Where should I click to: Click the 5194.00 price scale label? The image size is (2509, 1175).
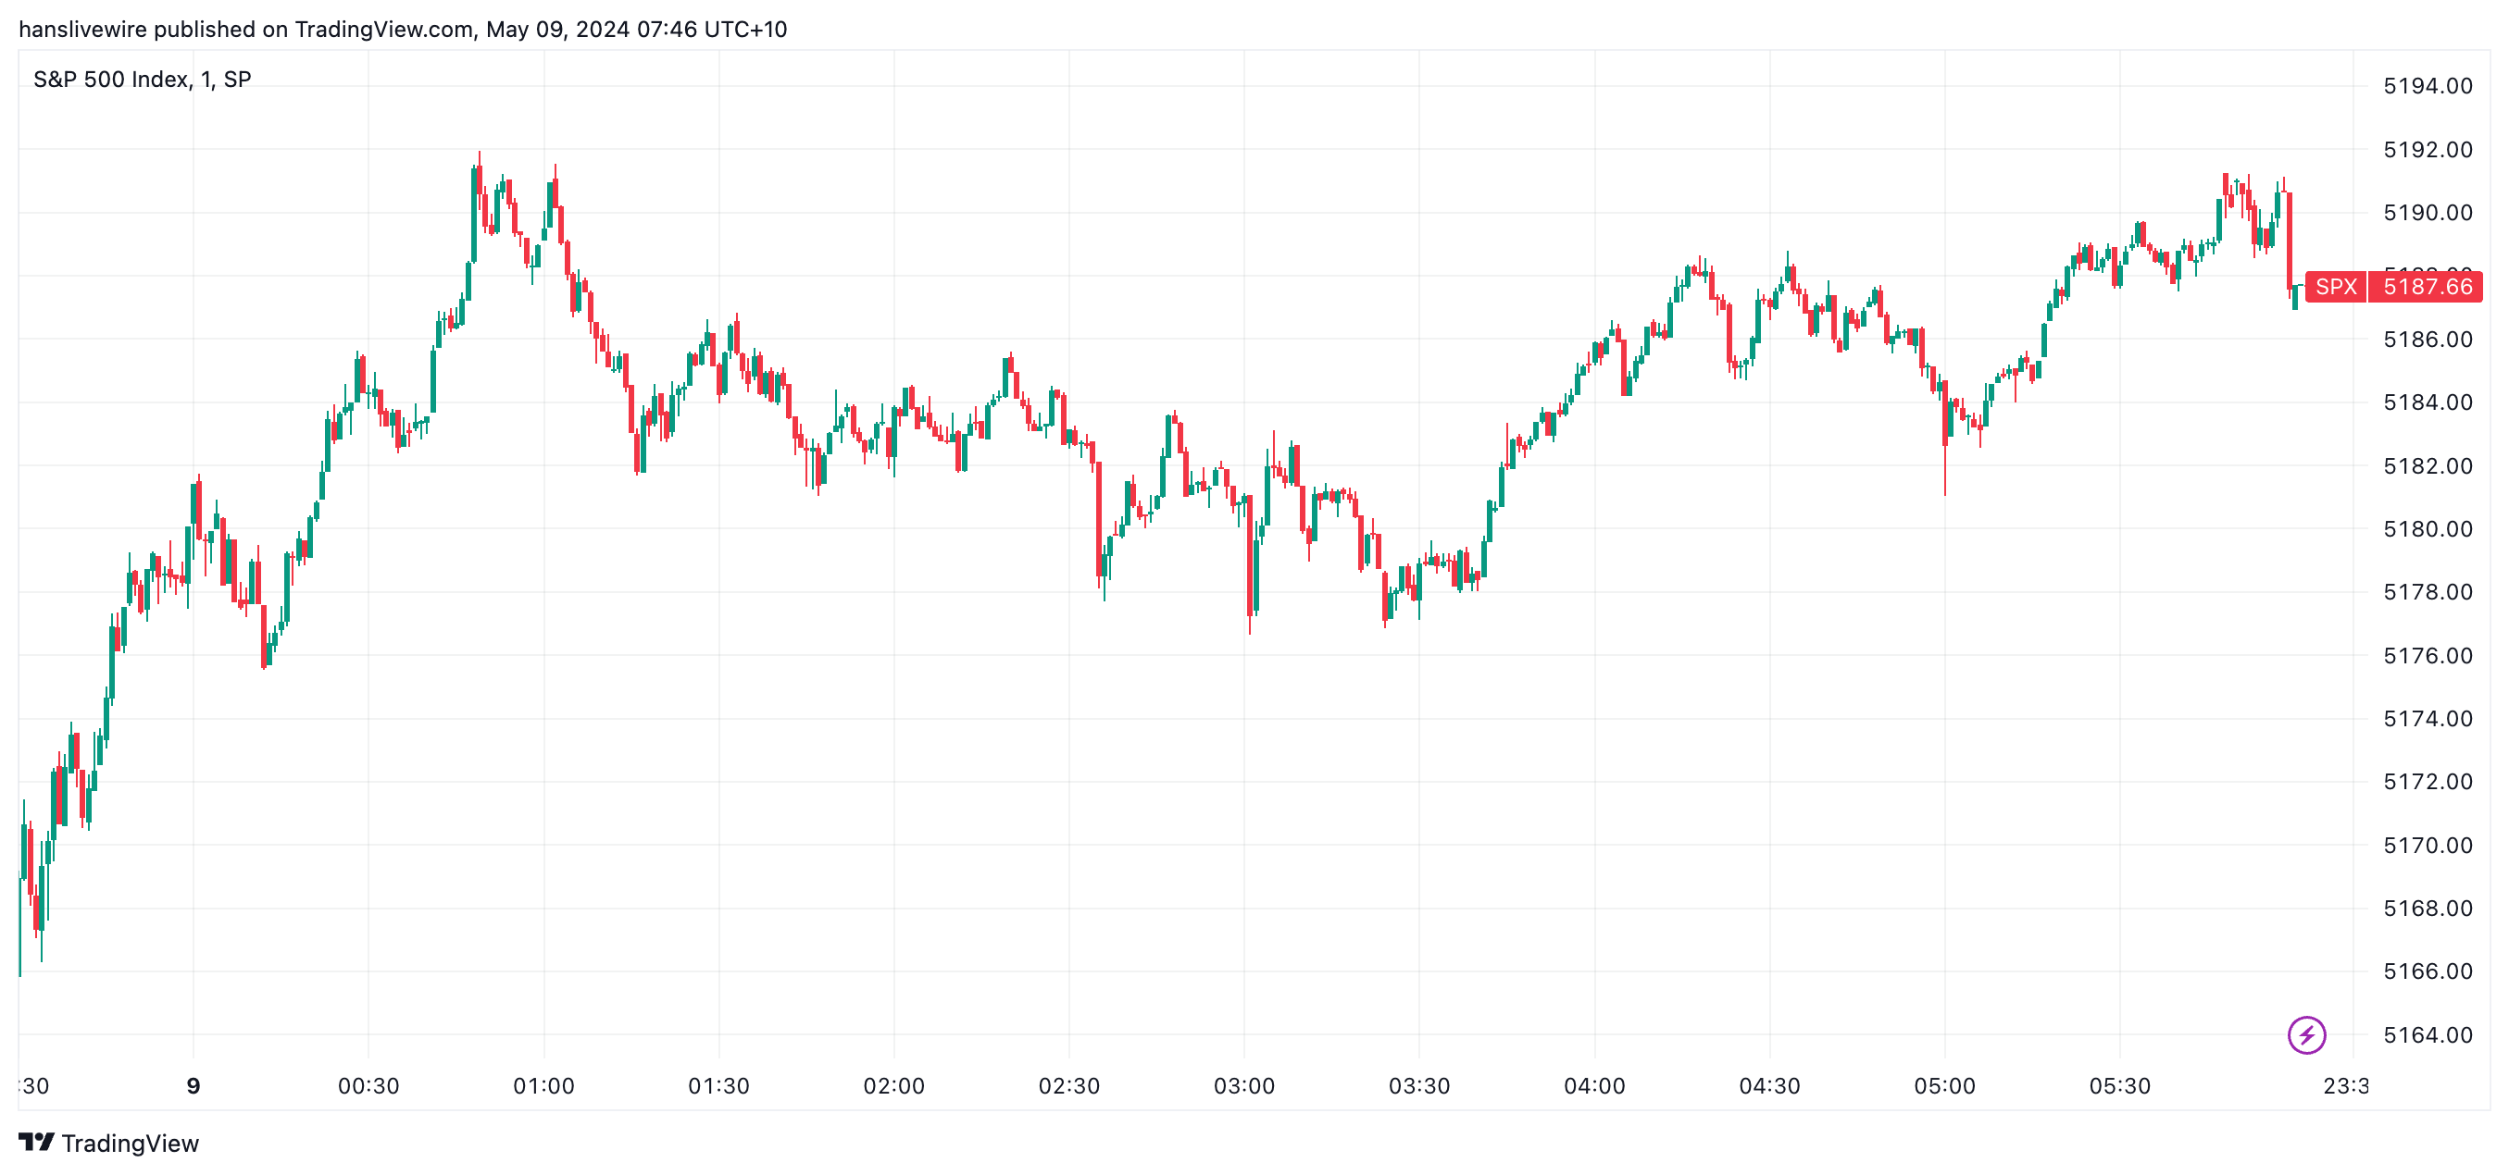click(x=2428, y=86)
